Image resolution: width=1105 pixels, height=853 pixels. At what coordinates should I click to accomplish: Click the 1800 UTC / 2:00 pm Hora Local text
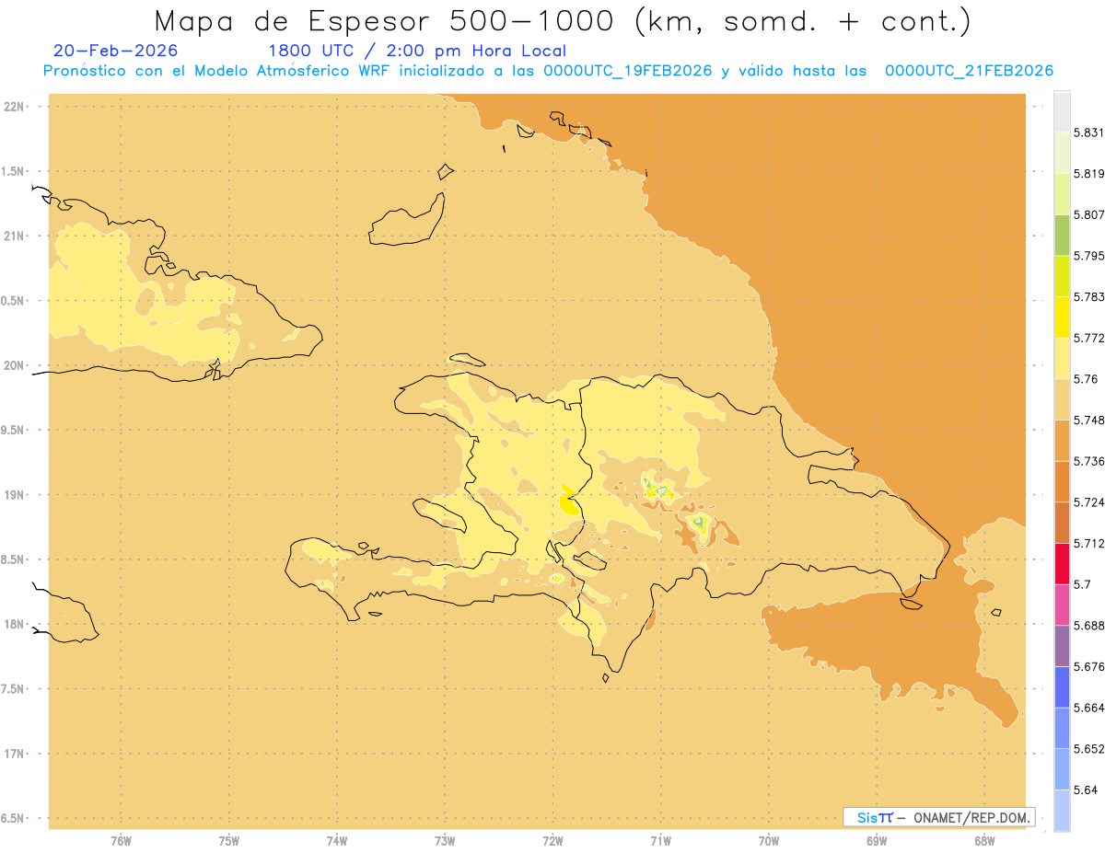[417, 52]
